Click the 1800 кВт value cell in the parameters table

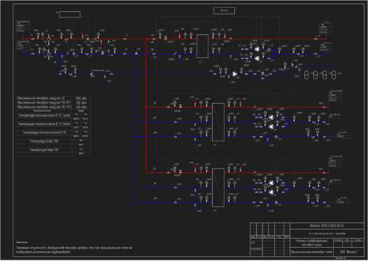pos(81,99)
